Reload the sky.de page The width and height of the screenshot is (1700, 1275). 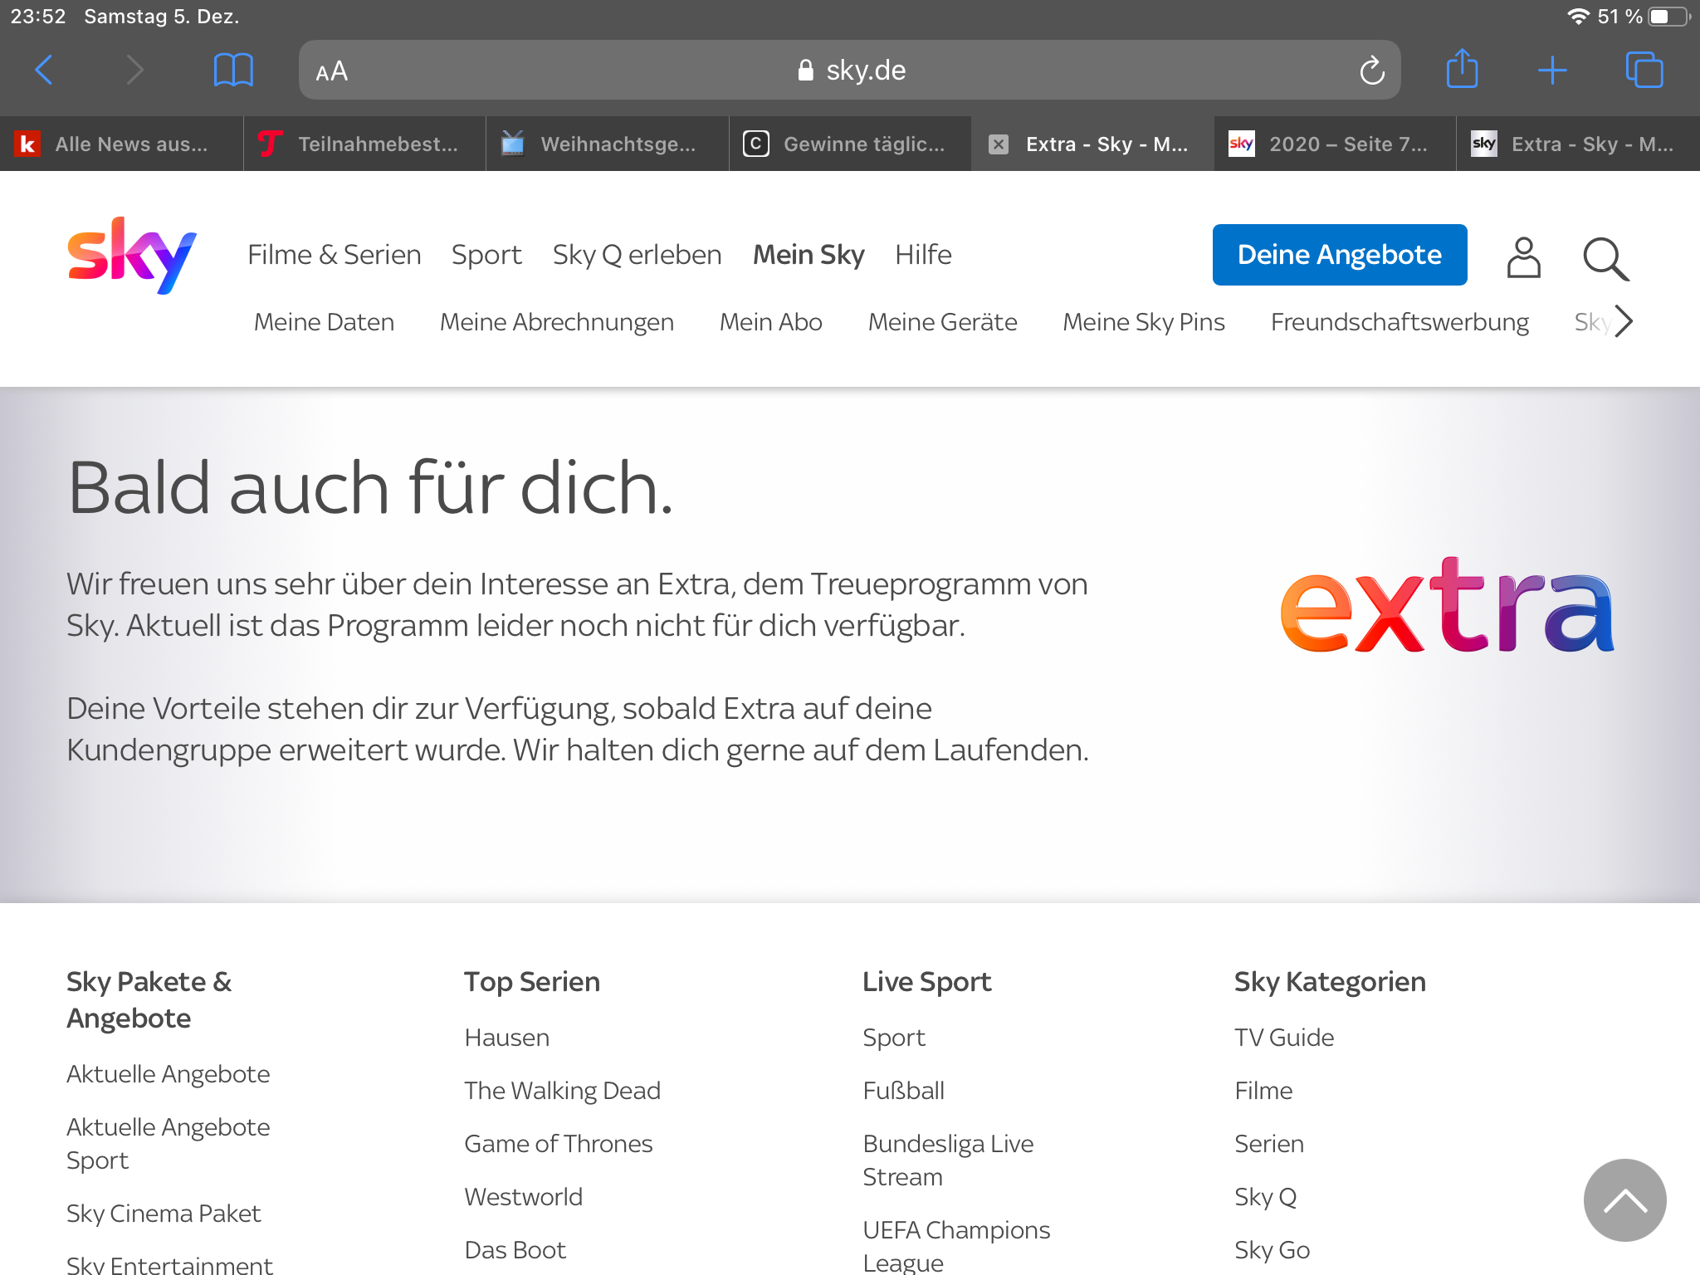point(1371,71)
